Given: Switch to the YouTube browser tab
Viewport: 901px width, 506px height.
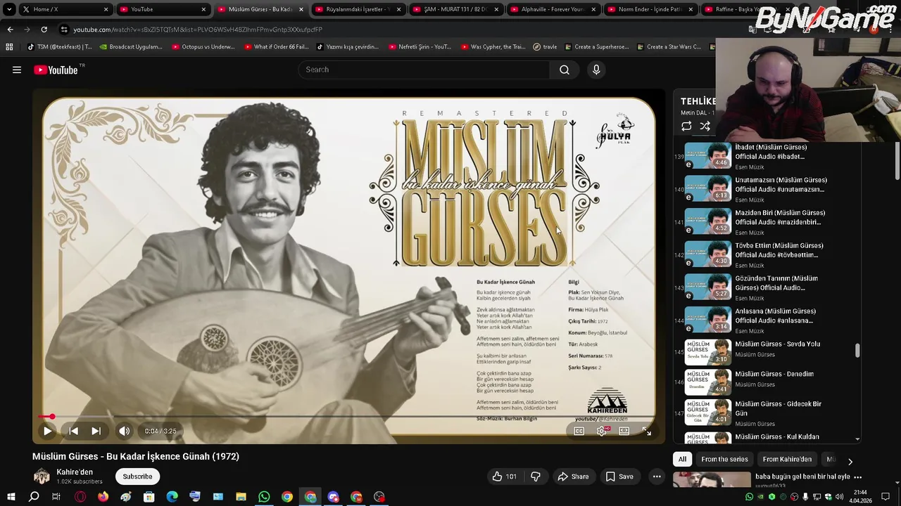Looking at the screenshot, I should click(x=163, y=9).
